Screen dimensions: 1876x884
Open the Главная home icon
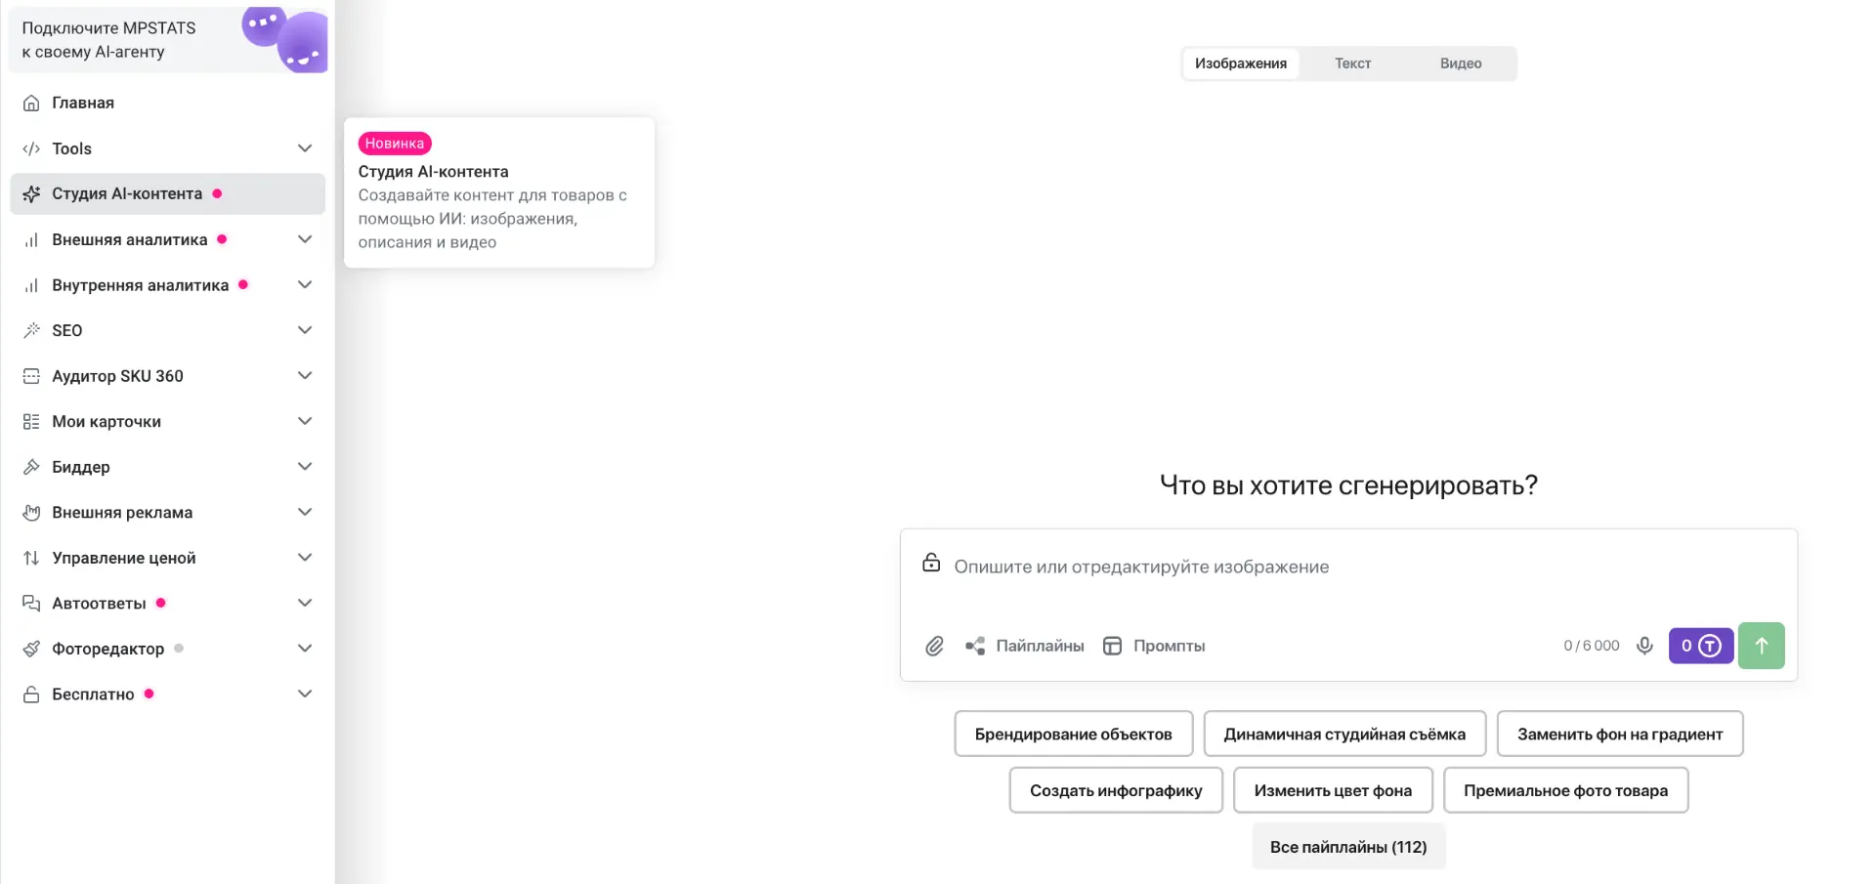pos(31,104)
